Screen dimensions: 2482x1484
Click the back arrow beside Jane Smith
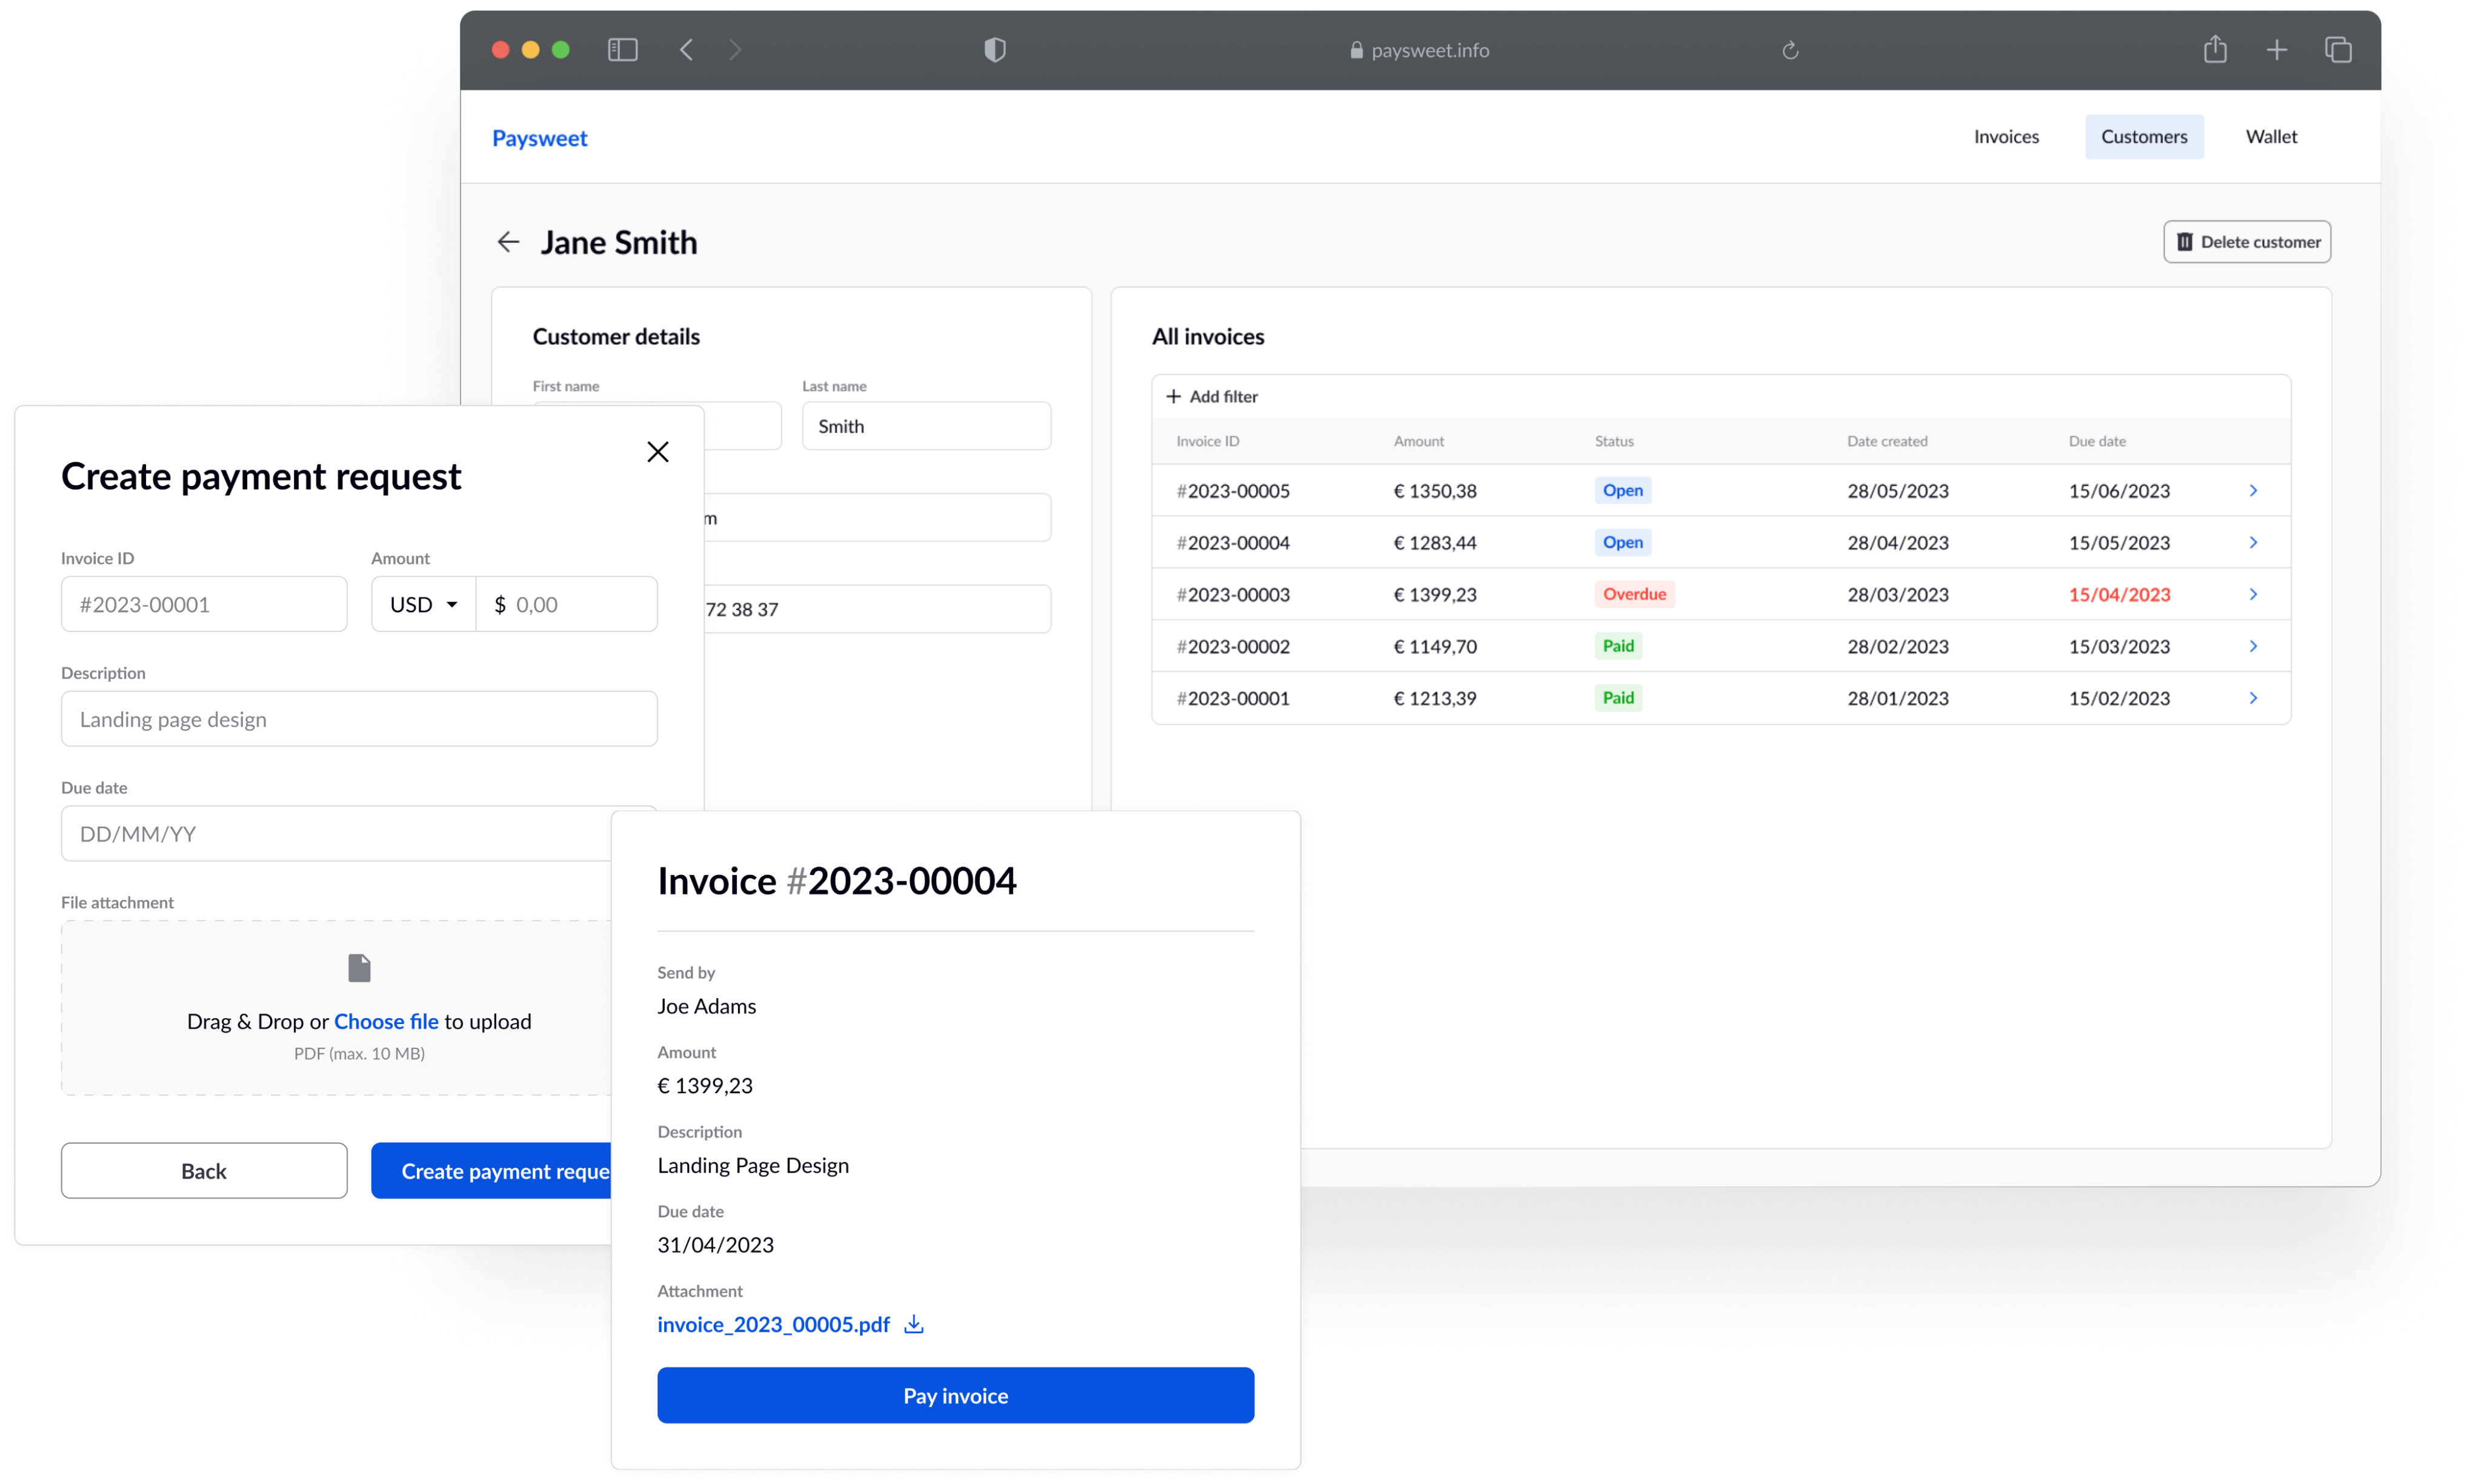pos(508,242)
